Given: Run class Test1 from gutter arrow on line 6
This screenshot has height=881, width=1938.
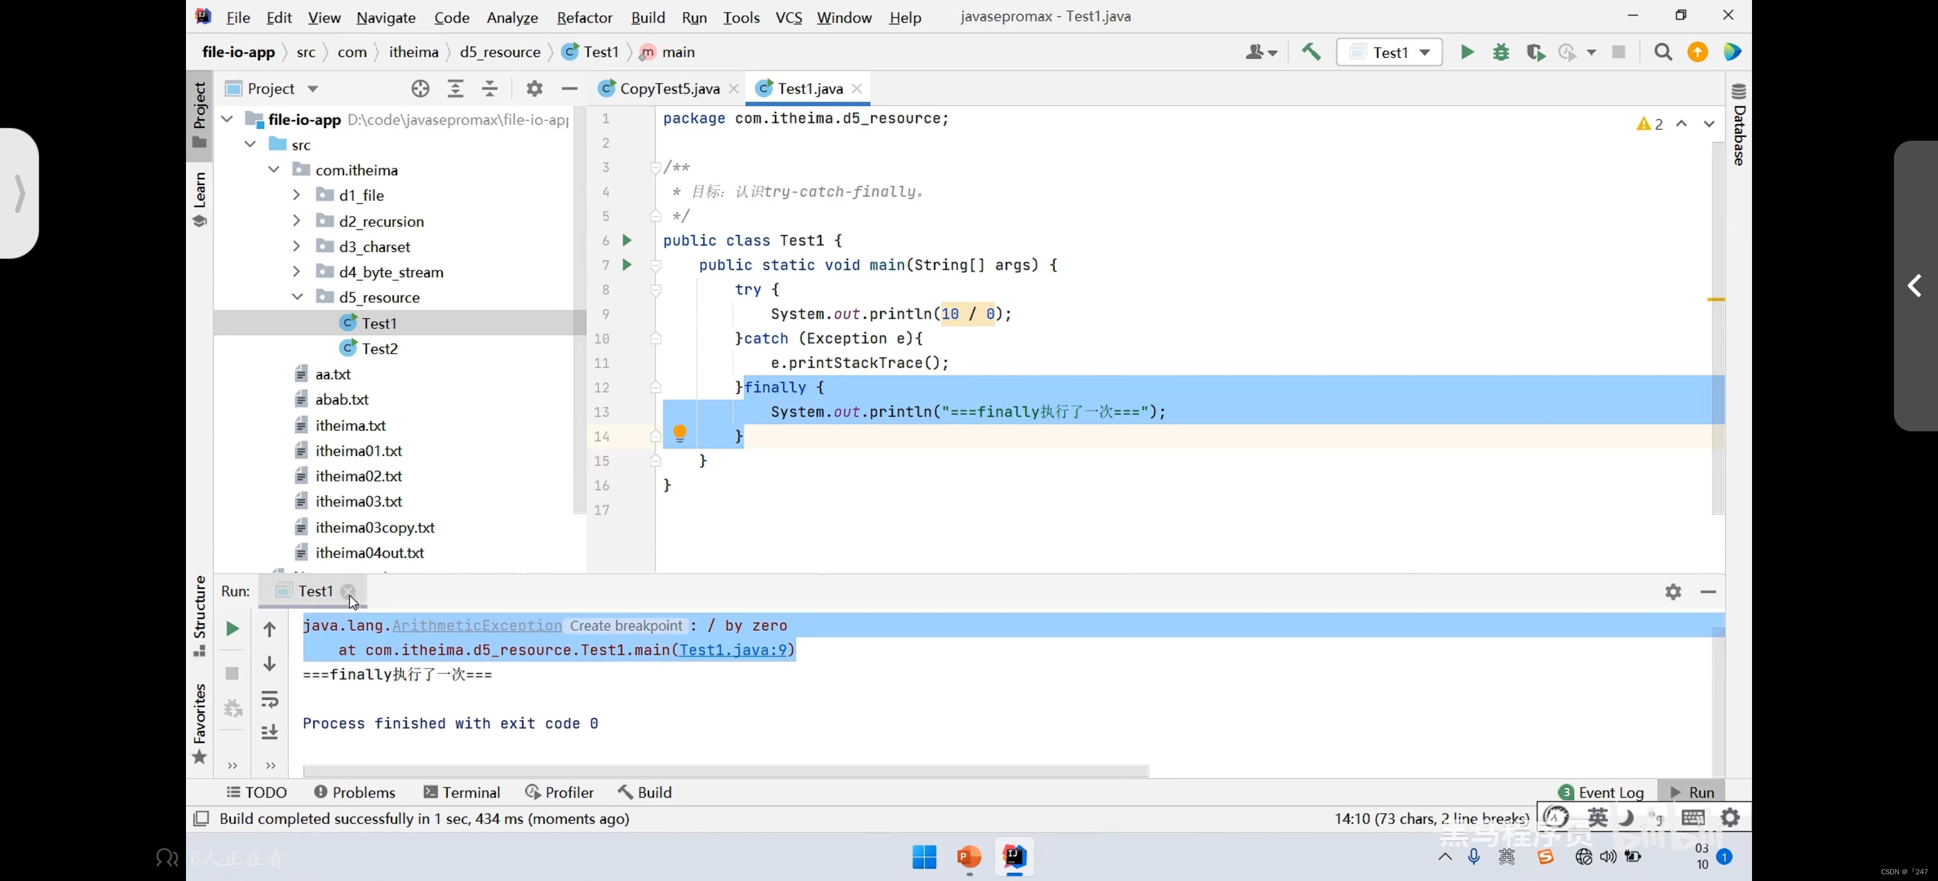Looking at the screenshot, I should coord(626,241).
